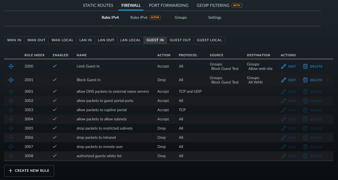Click the enabled checkmark for rule 2000
This screenshot has height=180, width=338.
(55, 66)
